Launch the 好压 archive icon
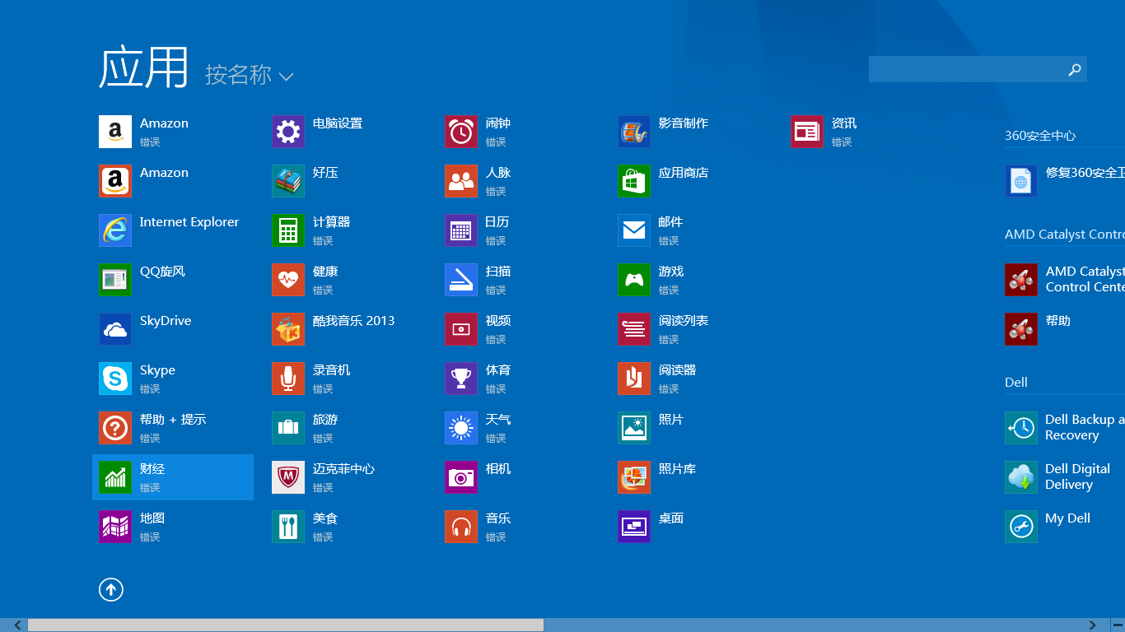The height and width of the screenshot is (632, 1125). click(x=288, y=181)
